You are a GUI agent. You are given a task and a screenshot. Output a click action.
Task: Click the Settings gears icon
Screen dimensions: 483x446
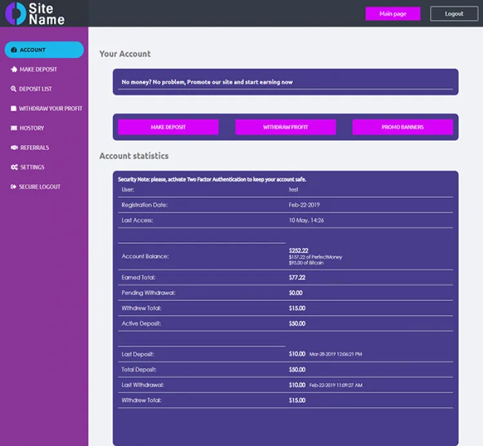point(14,167)
